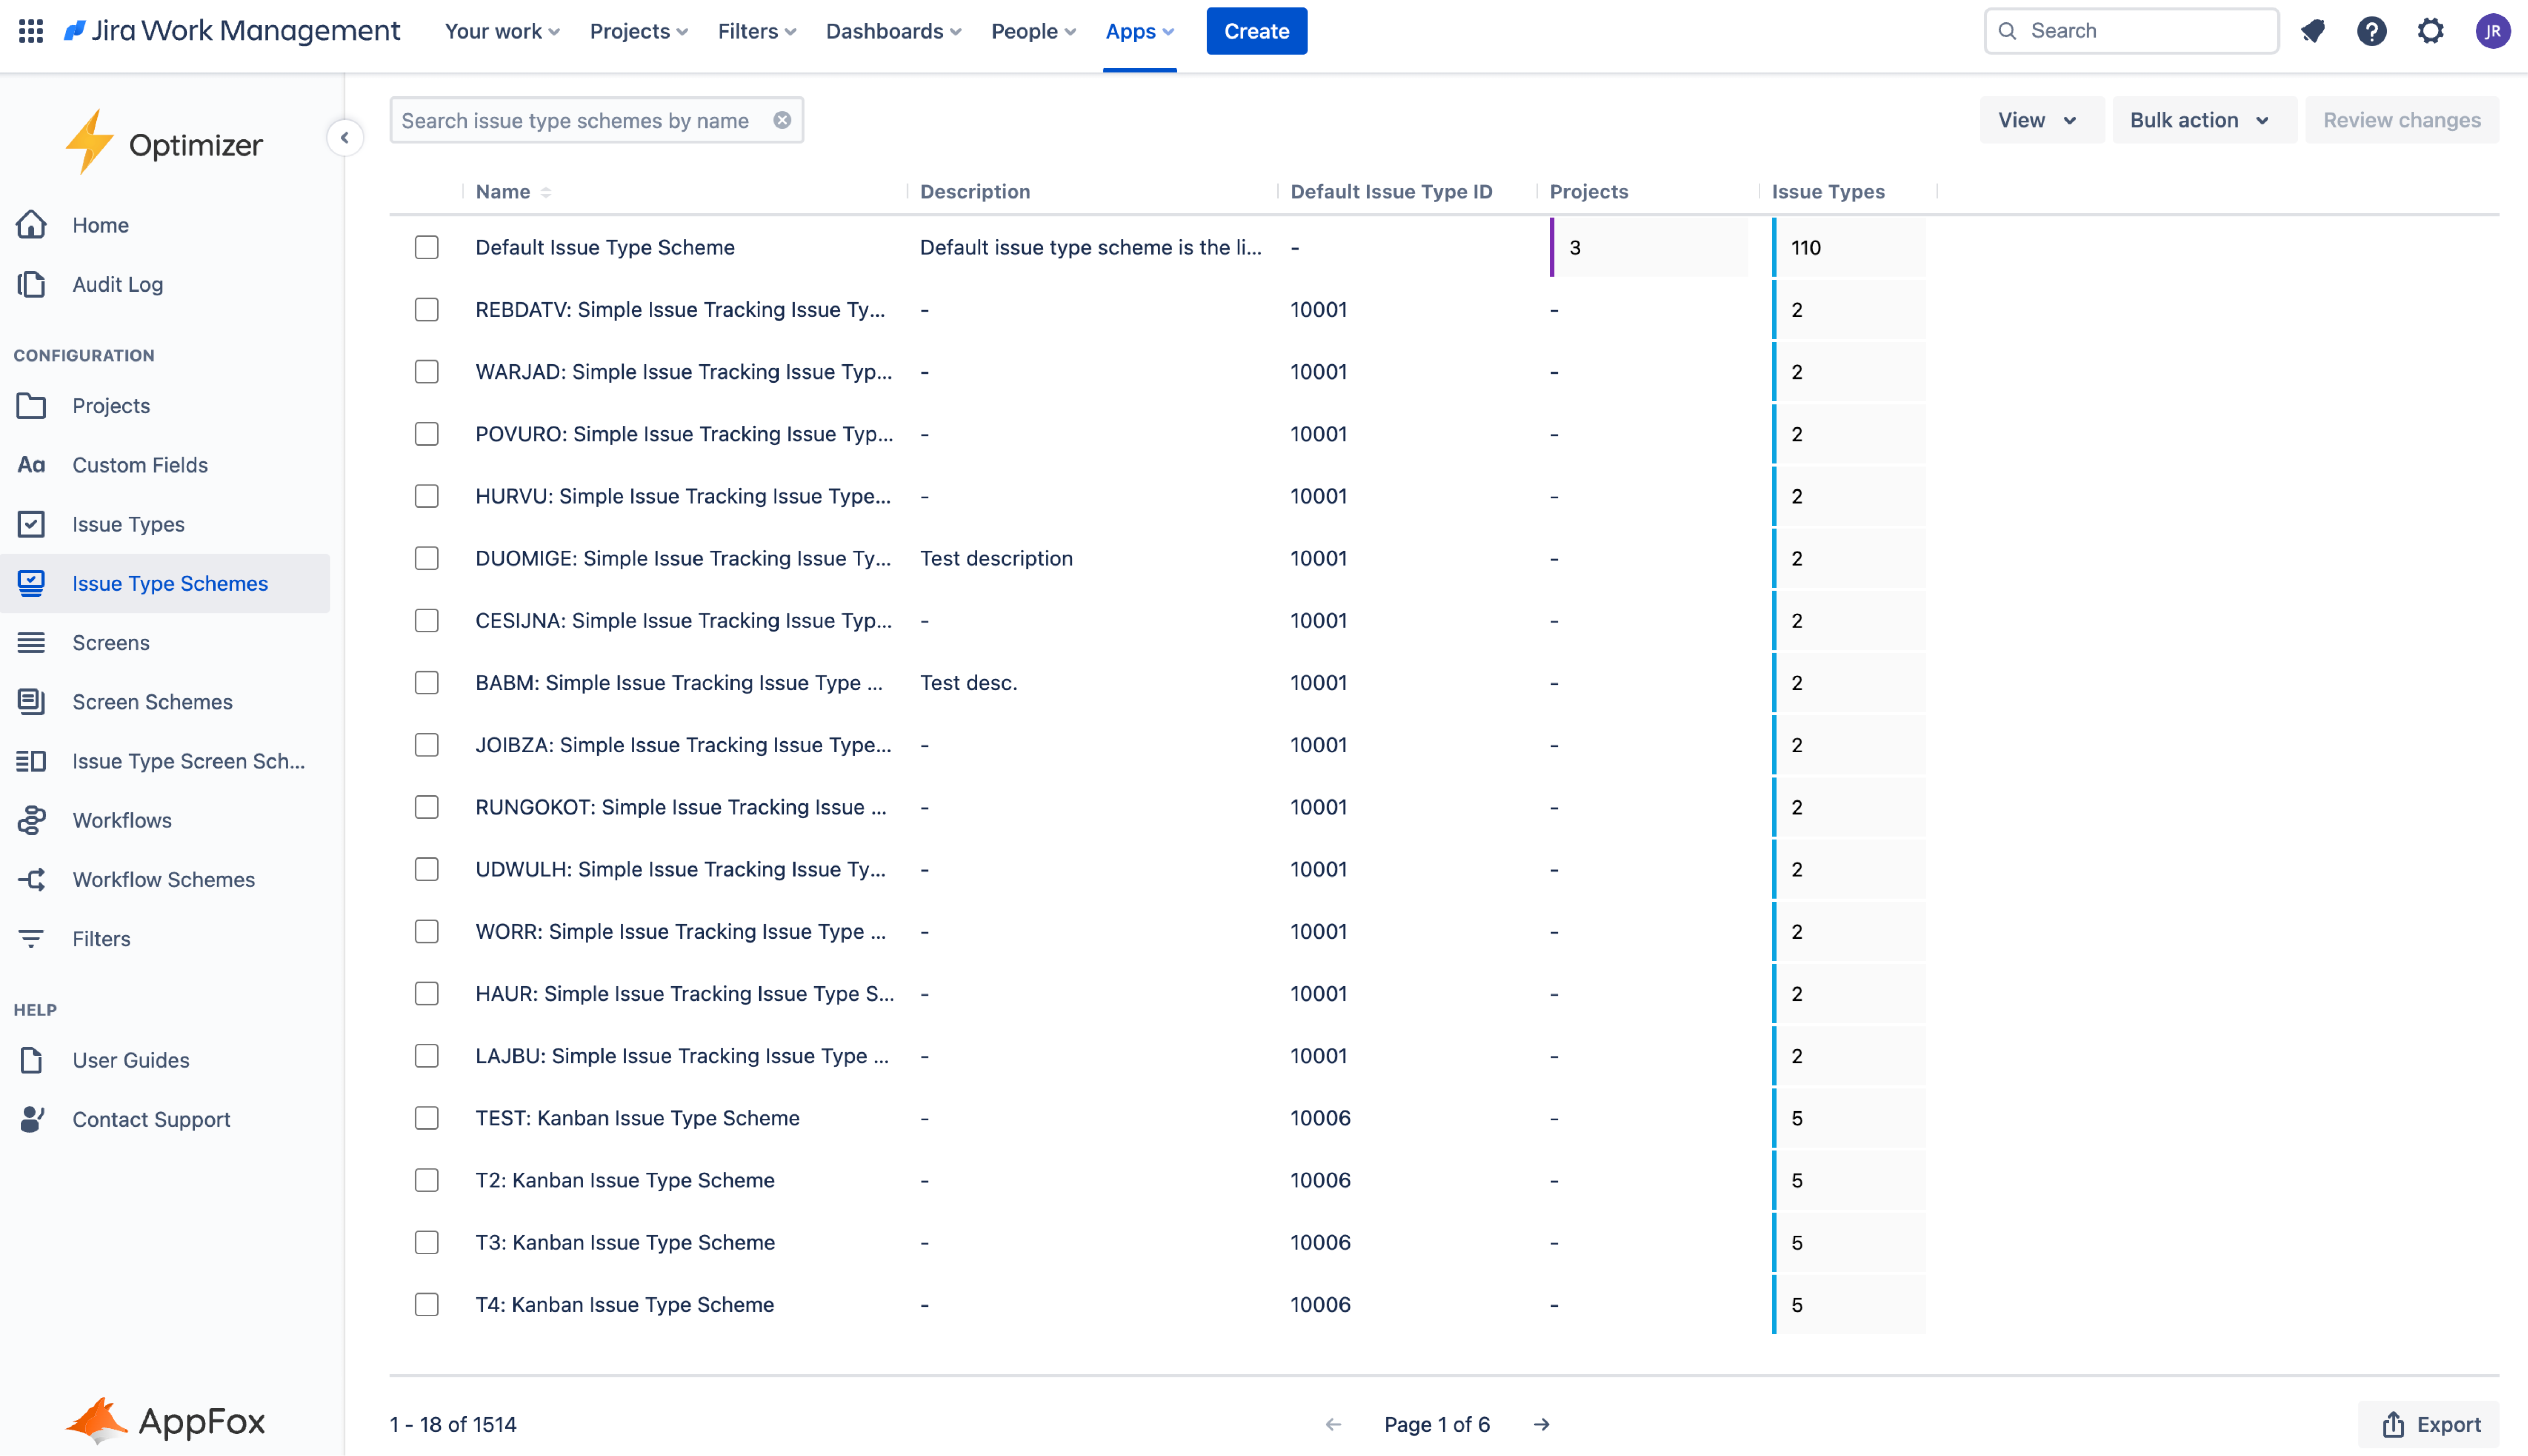Clear the search field with the X icon
Image resolution: width=2528 pixels, height=1456 pixels.
pyautogui.click(x=782, y=119)
